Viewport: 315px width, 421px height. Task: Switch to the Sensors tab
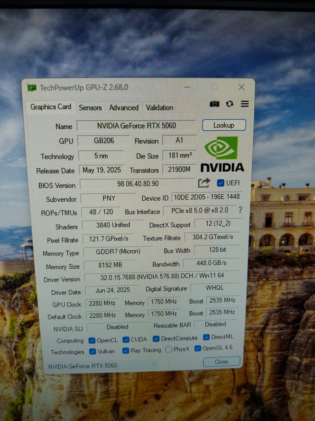click(x=90, y=108)
